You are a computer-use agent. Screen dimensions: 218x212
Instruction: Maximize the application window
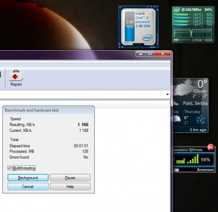150,53
